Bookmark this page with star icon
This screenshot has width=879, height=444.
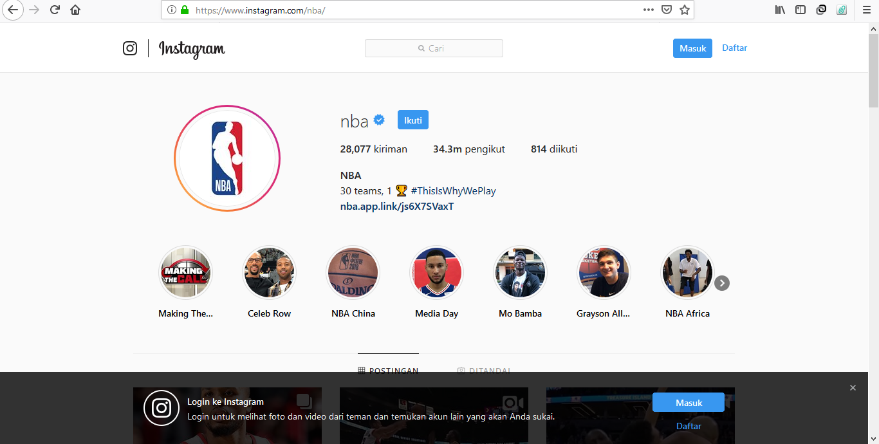coord(685,10)
